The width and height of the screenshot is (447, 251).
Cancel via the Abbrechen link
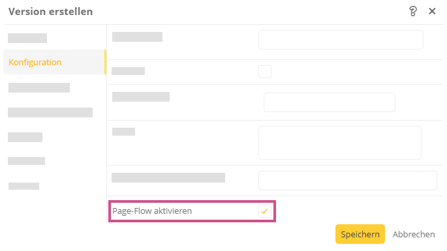(413, 234)
